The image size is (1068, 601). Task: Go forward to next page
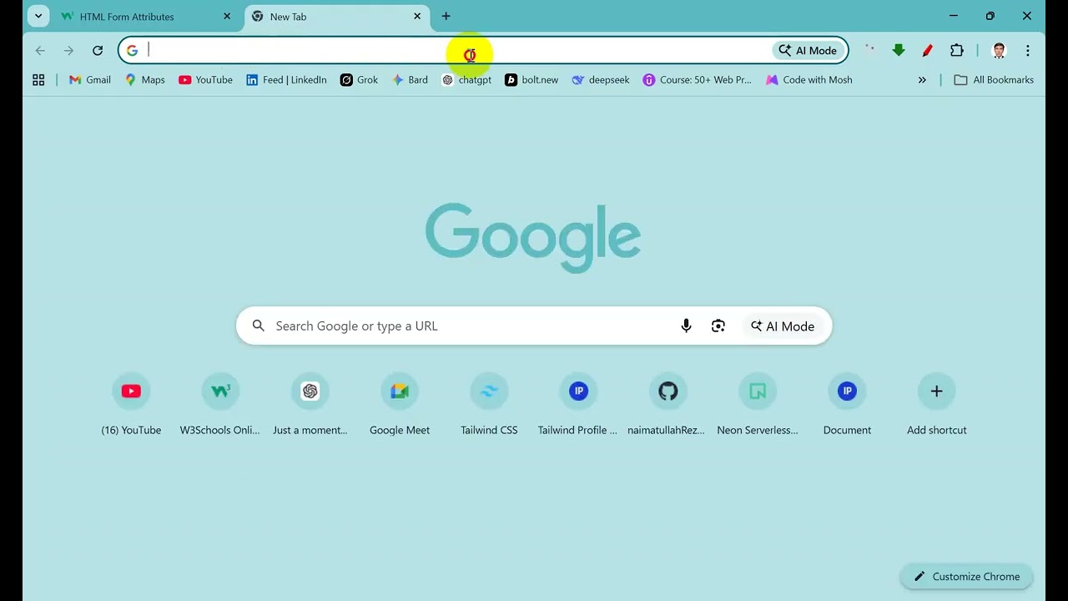[68, 51]
